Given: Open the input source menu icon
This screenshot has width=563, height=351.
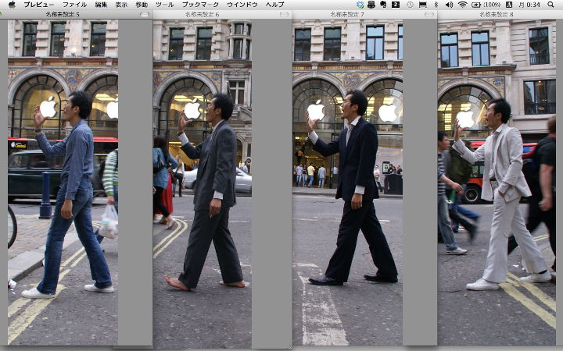Looking at the screenshot, I should 509,5.
